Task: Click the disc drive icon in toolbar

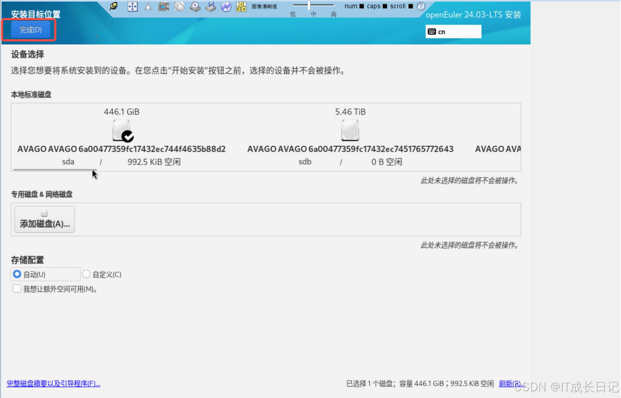Action: (195, 6)
